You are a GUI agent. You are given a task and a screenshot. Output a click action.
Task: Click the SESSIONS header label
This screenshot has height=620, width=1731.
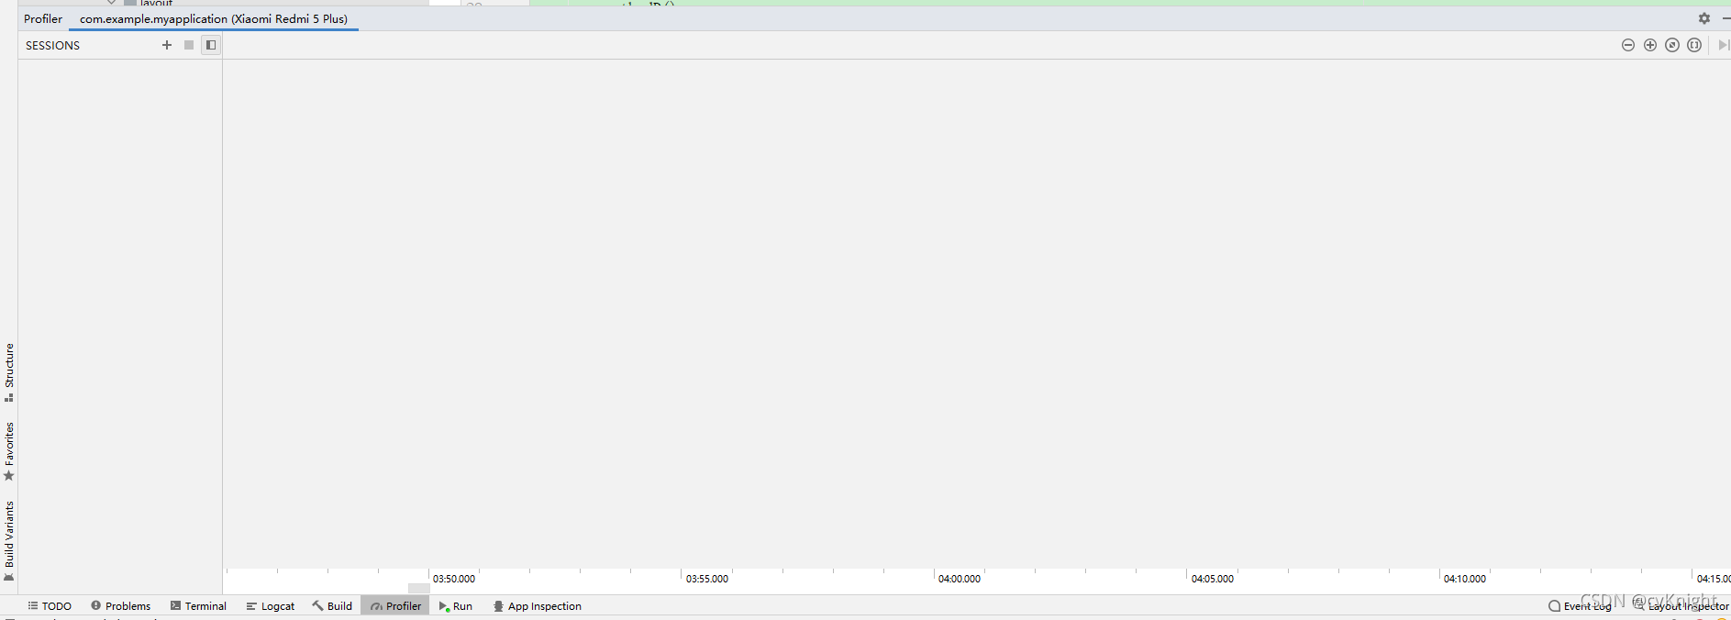click(52, 45)
